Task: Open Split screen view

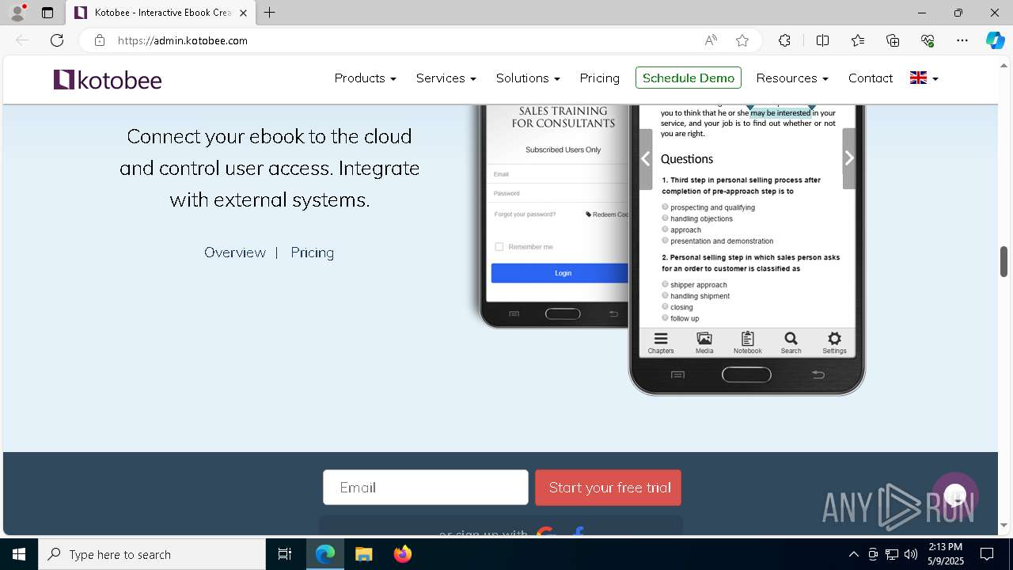Action: [822, 40]
